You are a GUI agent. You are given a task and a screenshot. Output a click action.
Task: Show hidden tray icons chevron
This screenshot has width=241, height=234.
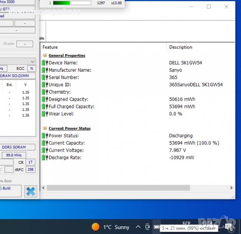pyautogui.click(x=138, y=227)
